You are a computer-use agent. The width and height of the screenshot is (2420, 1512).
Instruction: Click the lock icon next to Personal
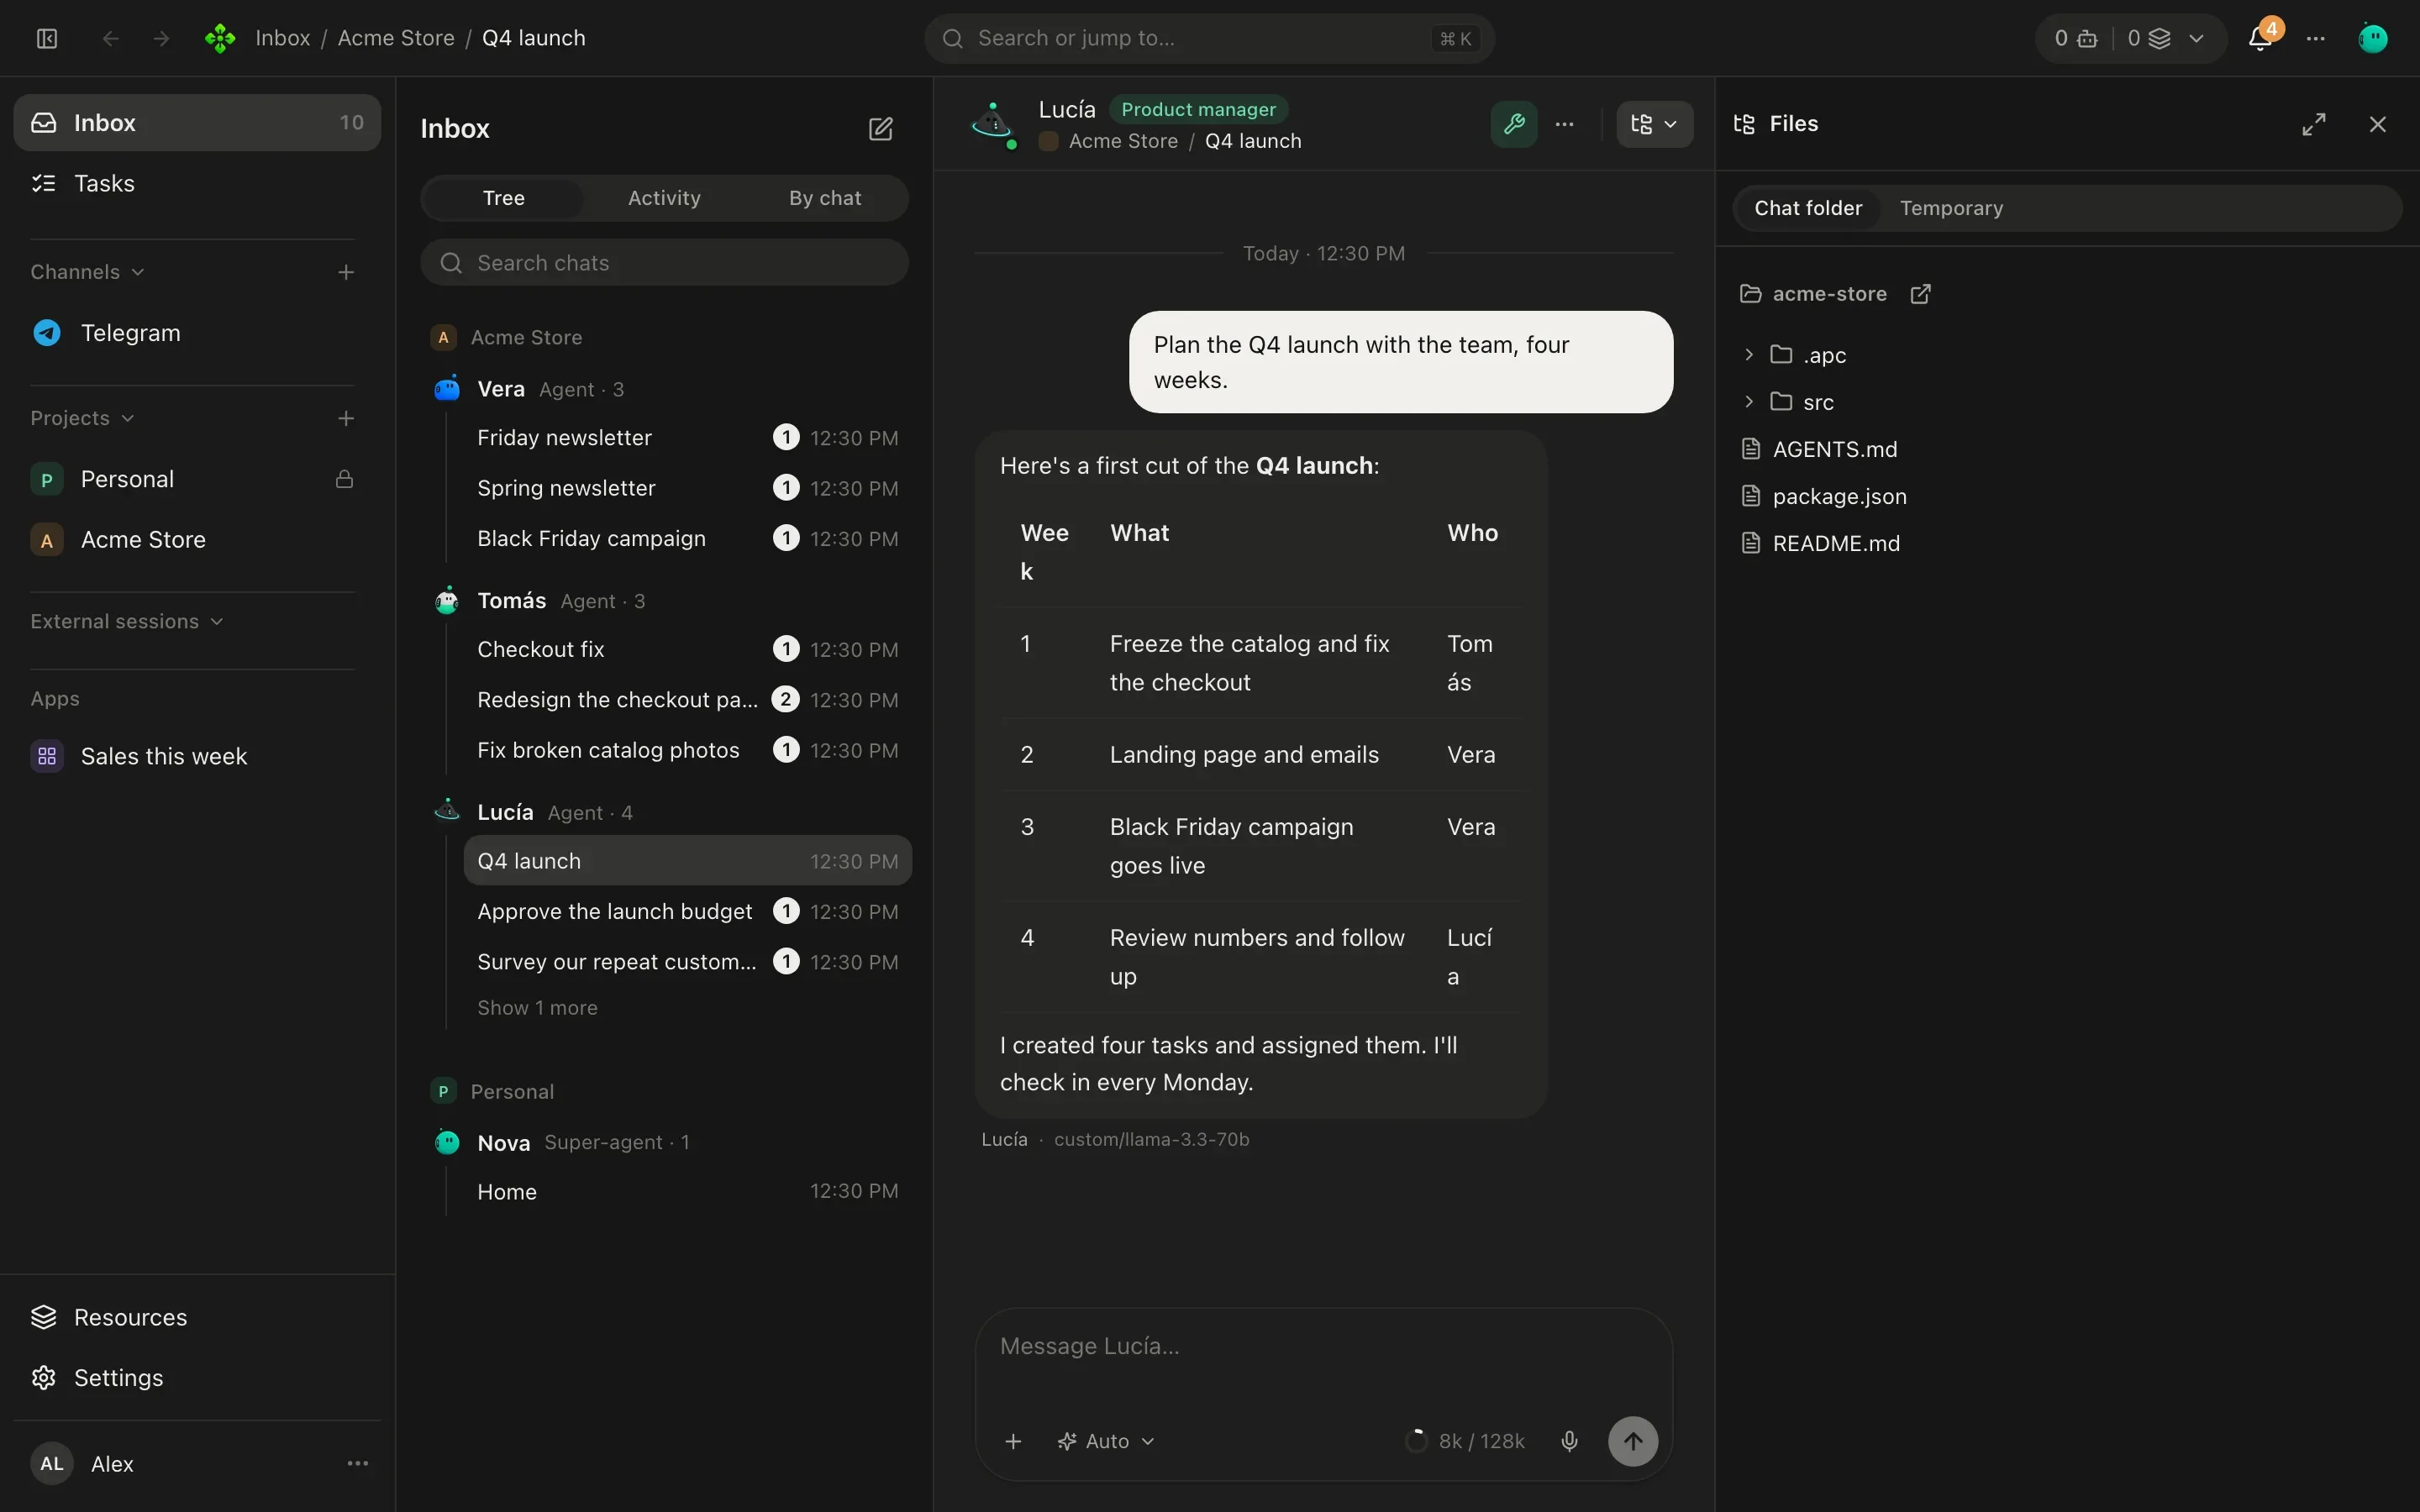[x=345, y=479]
